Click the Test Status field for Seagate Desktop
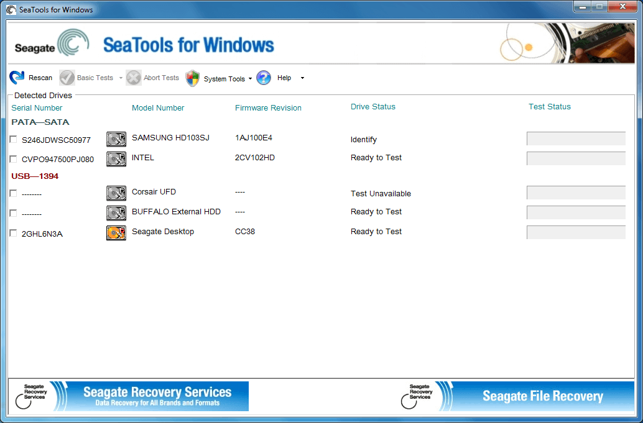This screenshot has width=643, height=423. [x=575, y=232]
